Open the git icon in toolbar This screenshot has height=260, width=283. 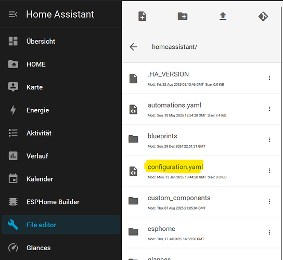click(263, 17)
